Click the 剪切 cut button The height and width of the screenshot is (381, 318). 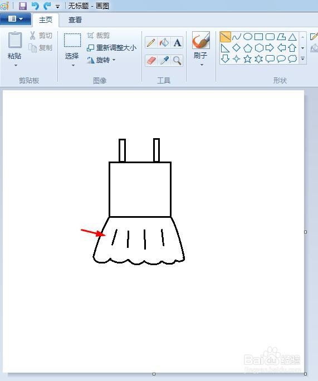[x=41, y=36]
